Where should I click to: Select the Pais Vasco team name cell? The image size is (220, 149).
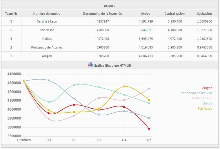47,30
